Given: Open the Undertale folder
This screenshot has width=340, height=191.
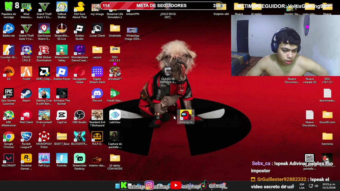Looking at the screenshot, I should click(x=115, y=31).
